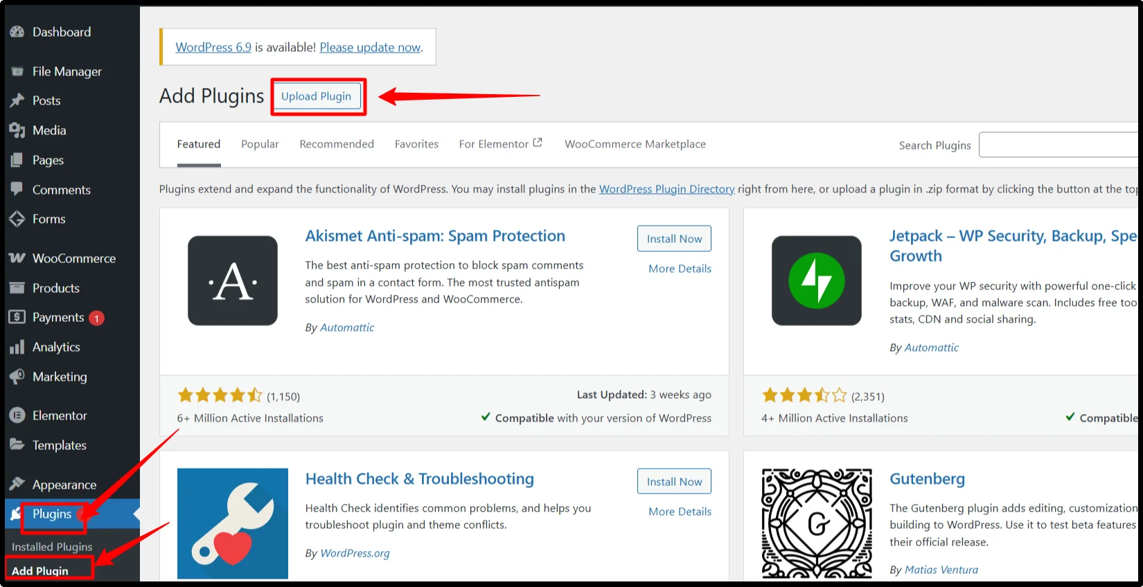This screenshot has width=1143, height=587.
Task: Click the Jetpack star rating
Action: coord(804,395)
